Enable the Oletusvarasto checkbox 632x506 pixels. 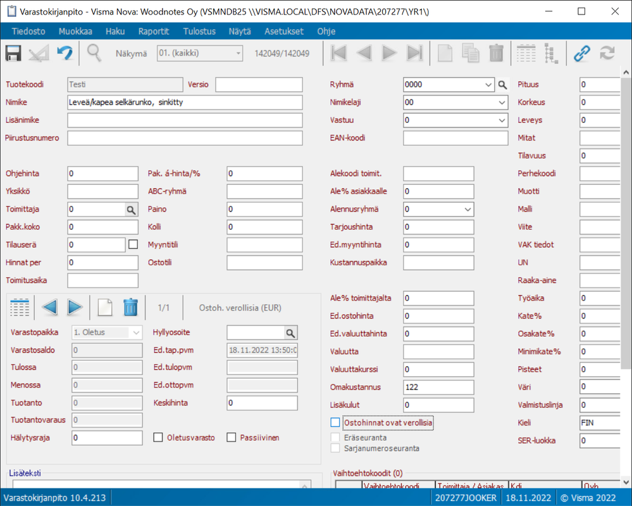coord(158,438)
